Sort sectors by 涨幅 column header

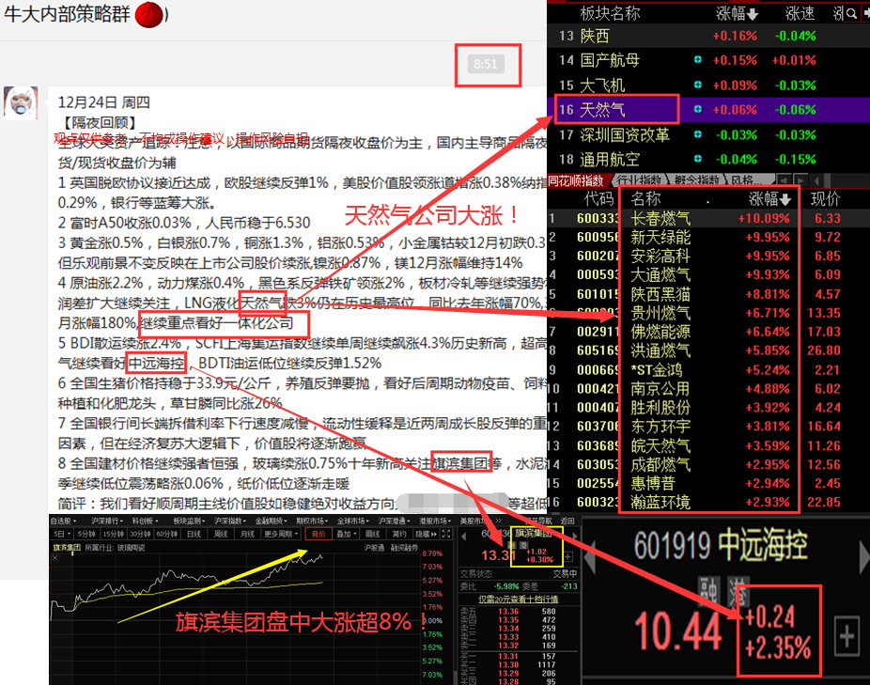click(737, 13)
